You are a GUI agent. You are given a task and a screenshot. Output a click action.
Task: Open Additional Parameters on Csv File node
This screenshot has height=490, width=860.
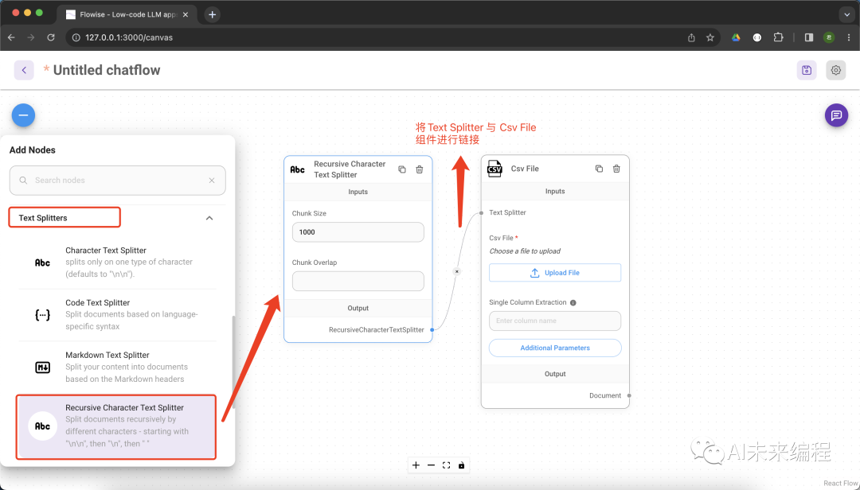[554, 348]
